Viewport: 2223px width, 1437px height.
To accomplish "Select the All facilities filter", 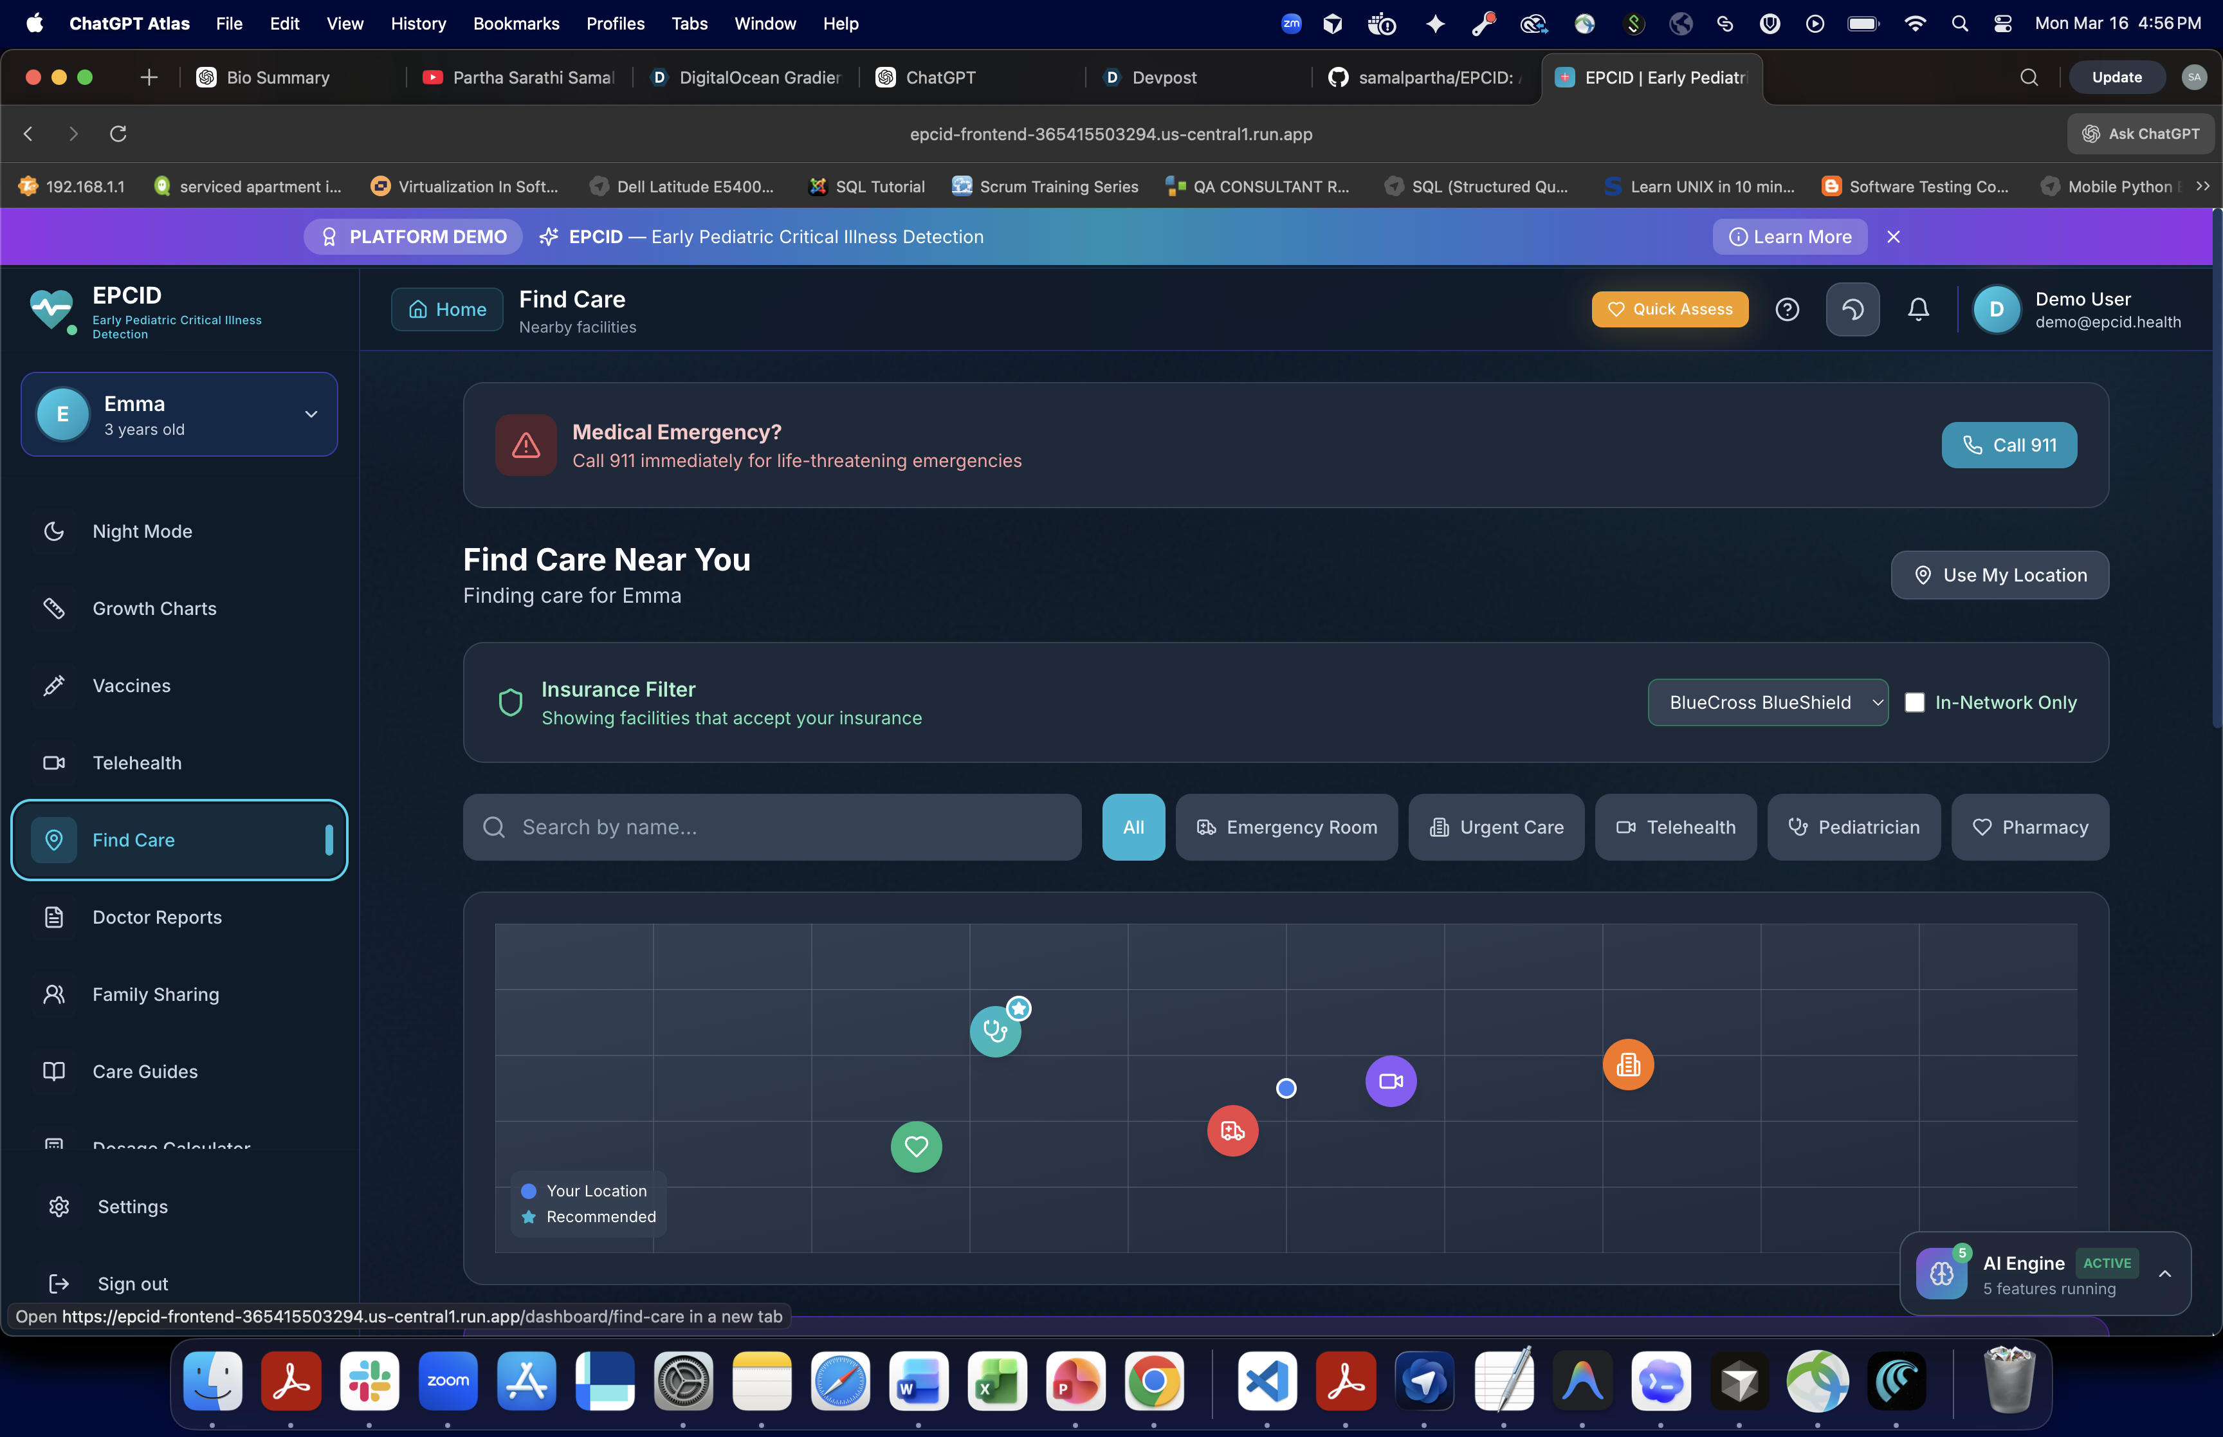I will pos(1133,827).
